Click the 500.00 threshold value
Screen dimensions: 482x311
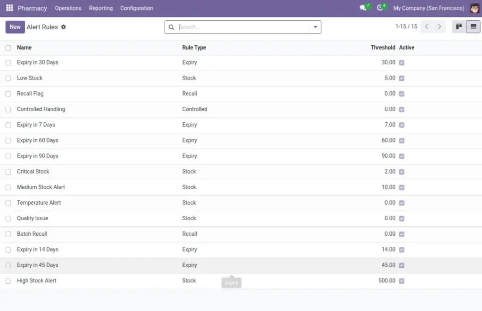tap(387, 281)
